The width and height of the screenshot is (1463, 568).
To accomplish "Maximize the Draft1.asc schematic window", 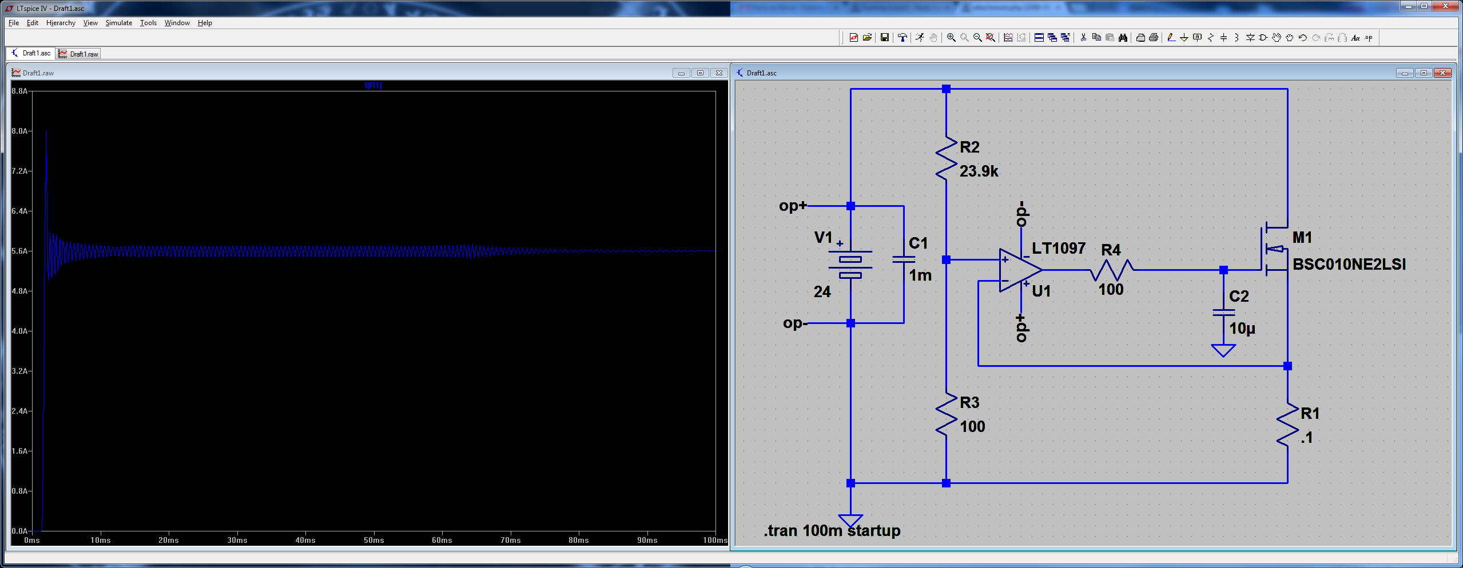I will 1424,73.
